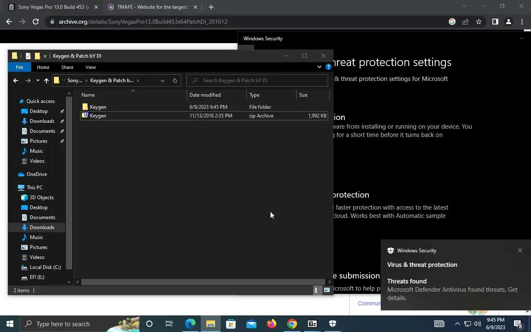The height and width of the screenshot is (332, 531).
Task: Switch to TMAFE website Chrome tab
Action: pyautogui.click(x=151, y=7)
